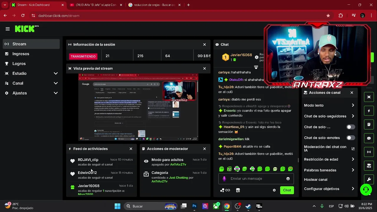Close the Información de la sesión panel
Viewport: 377px width, 212px height.
(204, 44)
